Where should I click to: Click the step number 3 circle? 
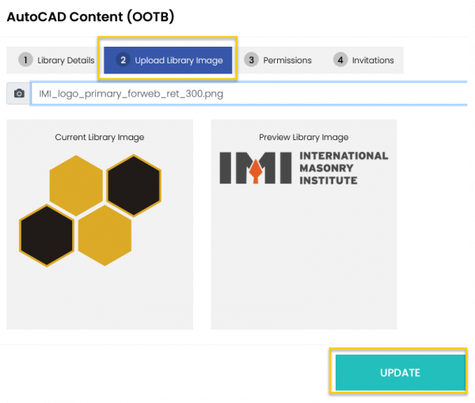[251, 59]
